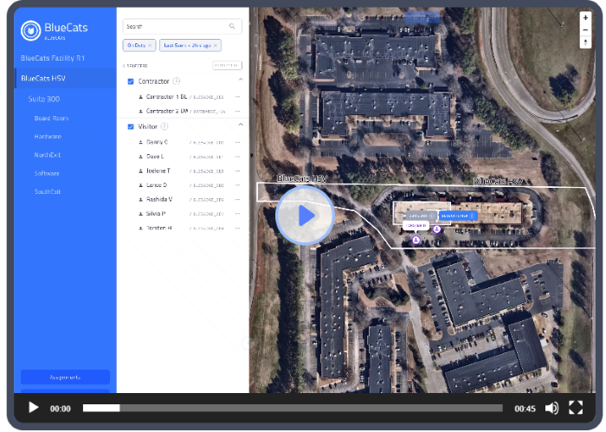606x432 pixels.
Task: Click the BlueCats logo icon
Action: (30, 30)
